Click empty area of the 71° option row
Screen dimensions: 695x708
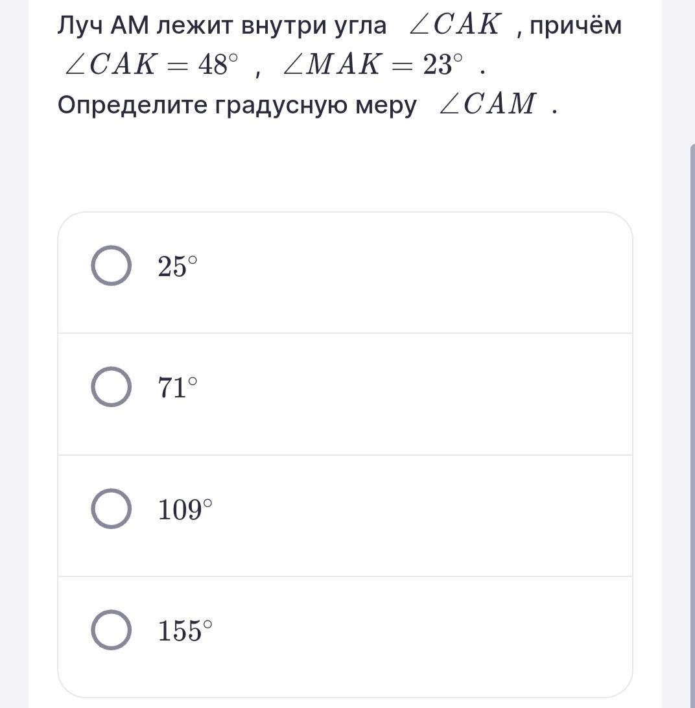[406, 394]
